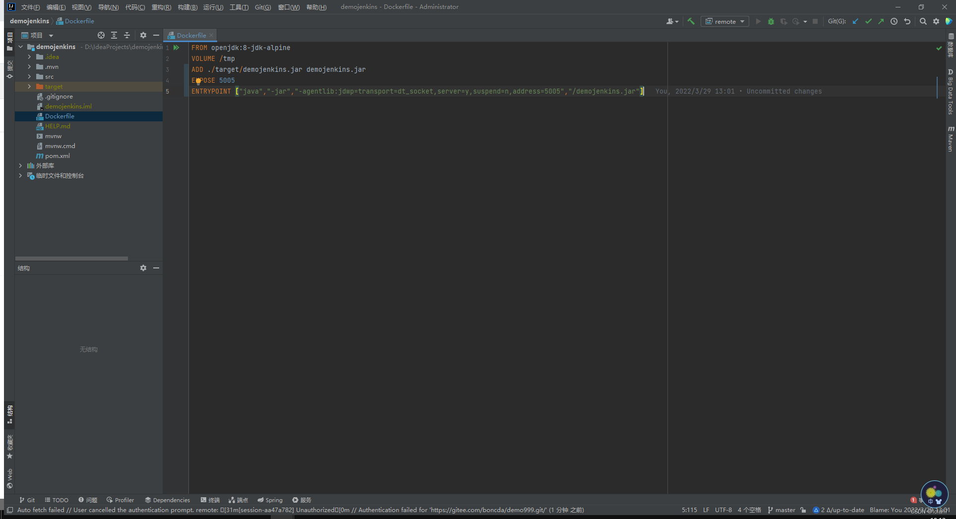Open the Maven side tool window
The image size is (956, 519).
pyautogui.click(x=951, y=139)
